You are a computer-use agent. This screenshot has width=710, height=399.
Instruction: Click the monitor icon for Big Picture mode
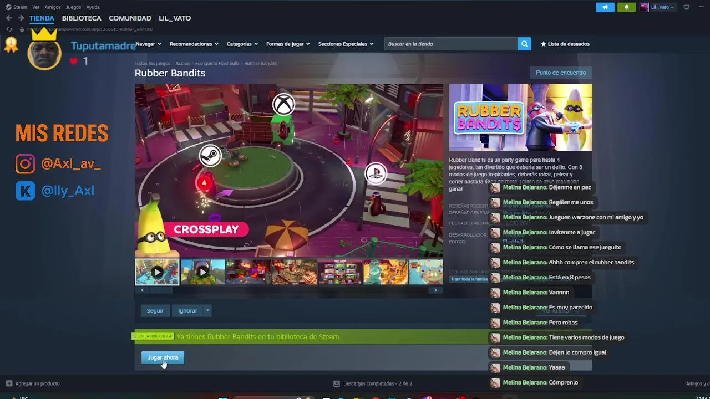(x=686, y=7)
